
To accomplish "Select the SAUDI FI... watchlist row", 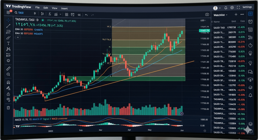I will pyautogui.click(x=229, y=133).
